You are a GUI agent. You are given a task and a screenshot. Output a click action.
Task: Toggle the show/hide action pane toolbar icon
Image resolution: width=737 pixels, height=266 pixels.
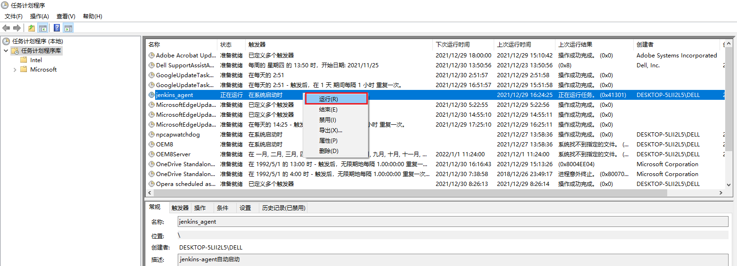click(68, 28)
